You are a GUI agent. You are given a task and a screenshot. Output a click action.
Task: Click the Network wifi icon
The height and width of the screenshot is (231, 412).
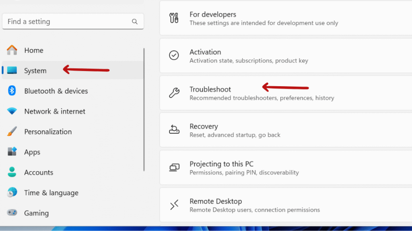[x=12, y=111]
